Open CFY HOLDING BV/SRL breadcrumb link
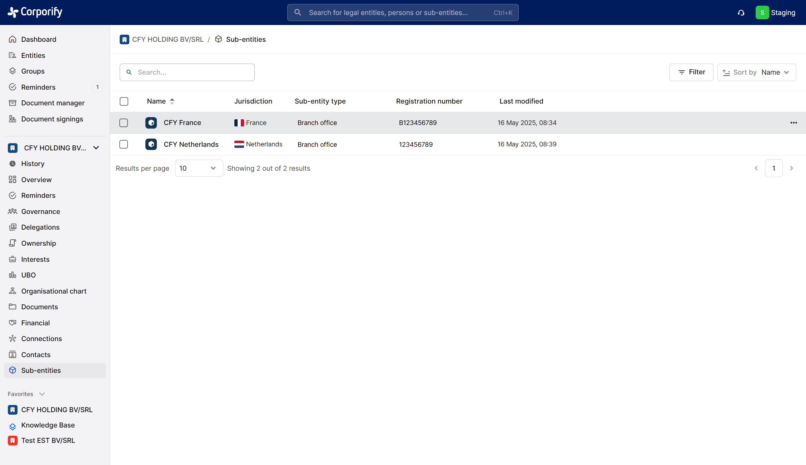The width and height of the screenshot is (806, 465). (x=168, y=39)
